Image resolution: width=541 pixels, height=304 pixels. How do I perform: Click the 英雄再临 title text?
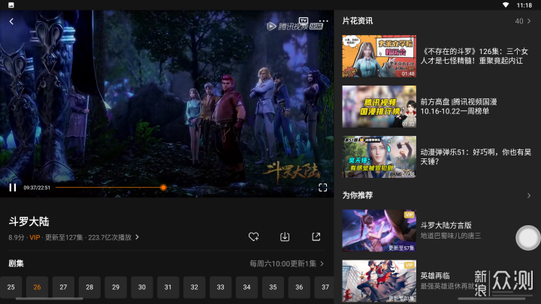coord(435,275)
